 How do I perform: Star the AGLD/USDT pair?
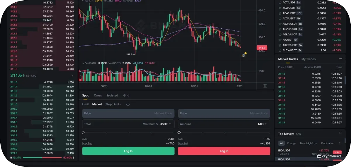(x=280, y=35)
